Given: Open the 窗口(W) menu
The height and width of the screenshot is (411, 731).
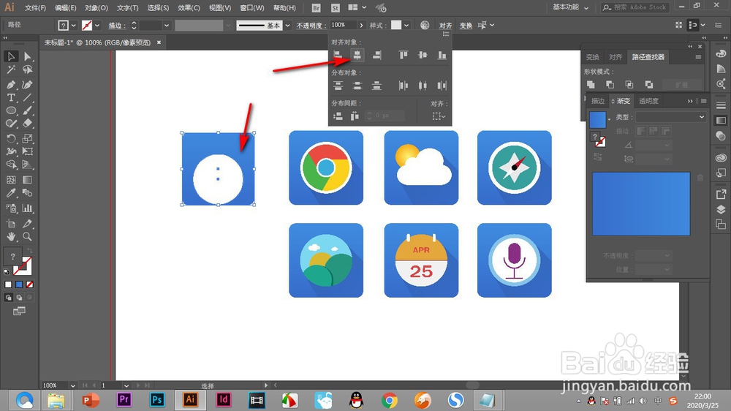Looking at the screenshot, I should tap(252, 8).
